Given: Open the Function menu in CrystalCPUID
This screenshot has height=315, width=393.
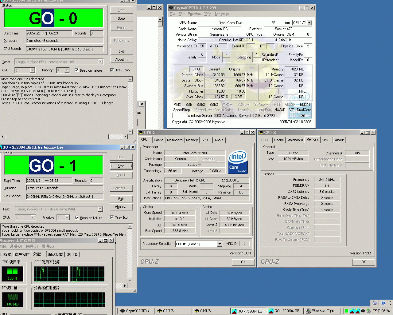Looking at the screenshot, I should [194, 14].
